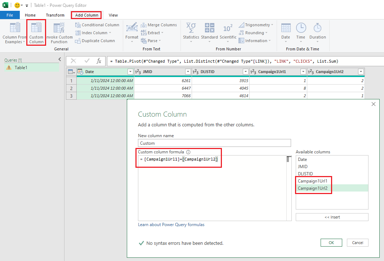Switch to the Transform tab
This screenshot has width=384, height=261.
55,15
